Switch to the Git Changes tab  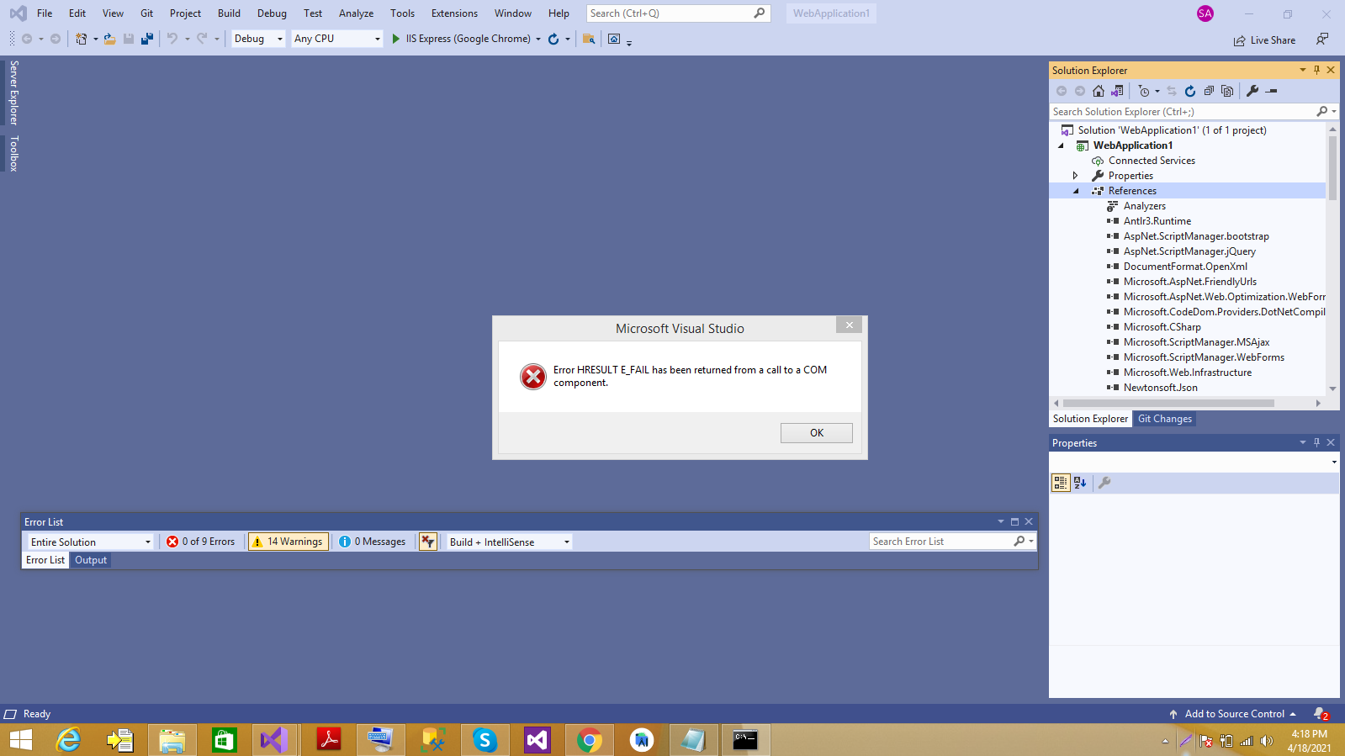pyautogui.click(x=1165, y=419)
